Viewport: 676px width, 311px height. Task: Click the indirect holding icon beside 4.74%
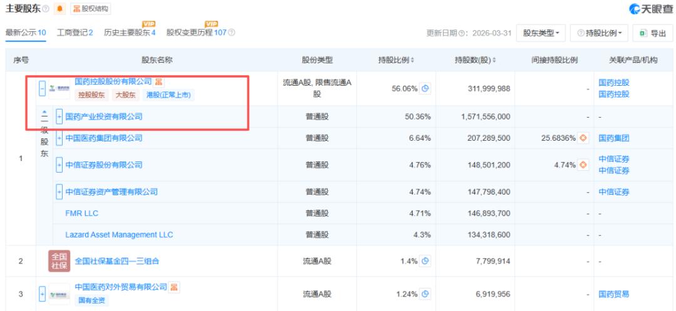click(583, 165)
